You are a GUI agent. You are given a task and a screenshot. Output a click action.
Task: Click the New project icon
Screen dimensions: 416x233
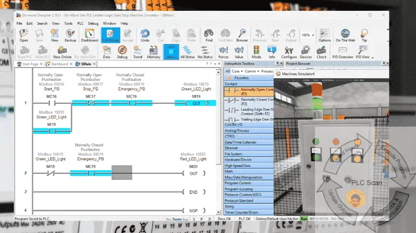[x=55, y=35]
